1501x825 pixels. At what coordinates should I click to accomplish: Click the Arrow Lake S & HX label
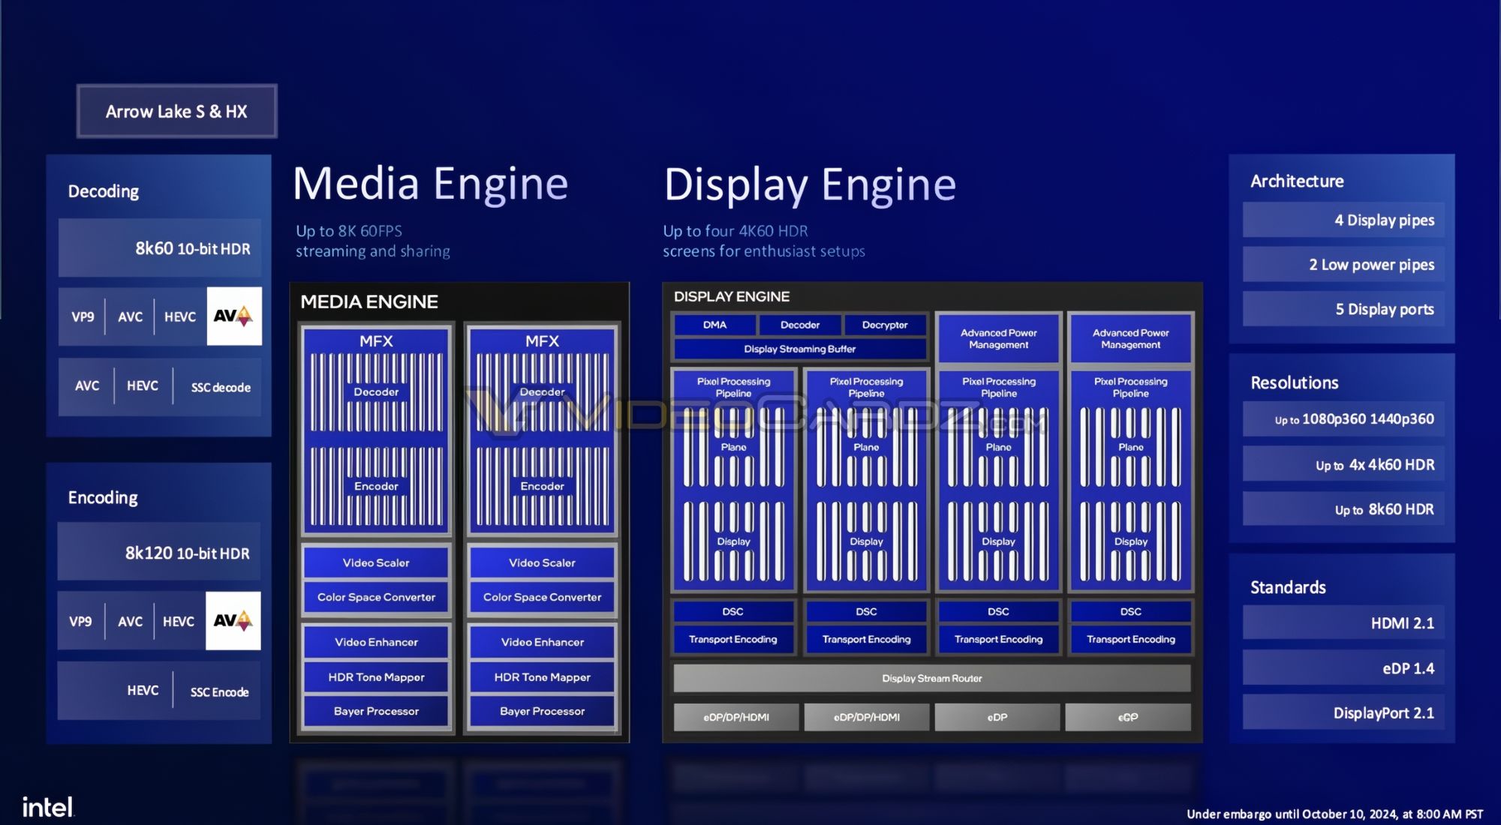click(177, 111)
